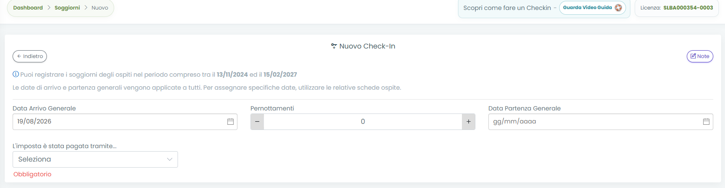Open the Note button
725x188 pixels.
click(700, 56)
